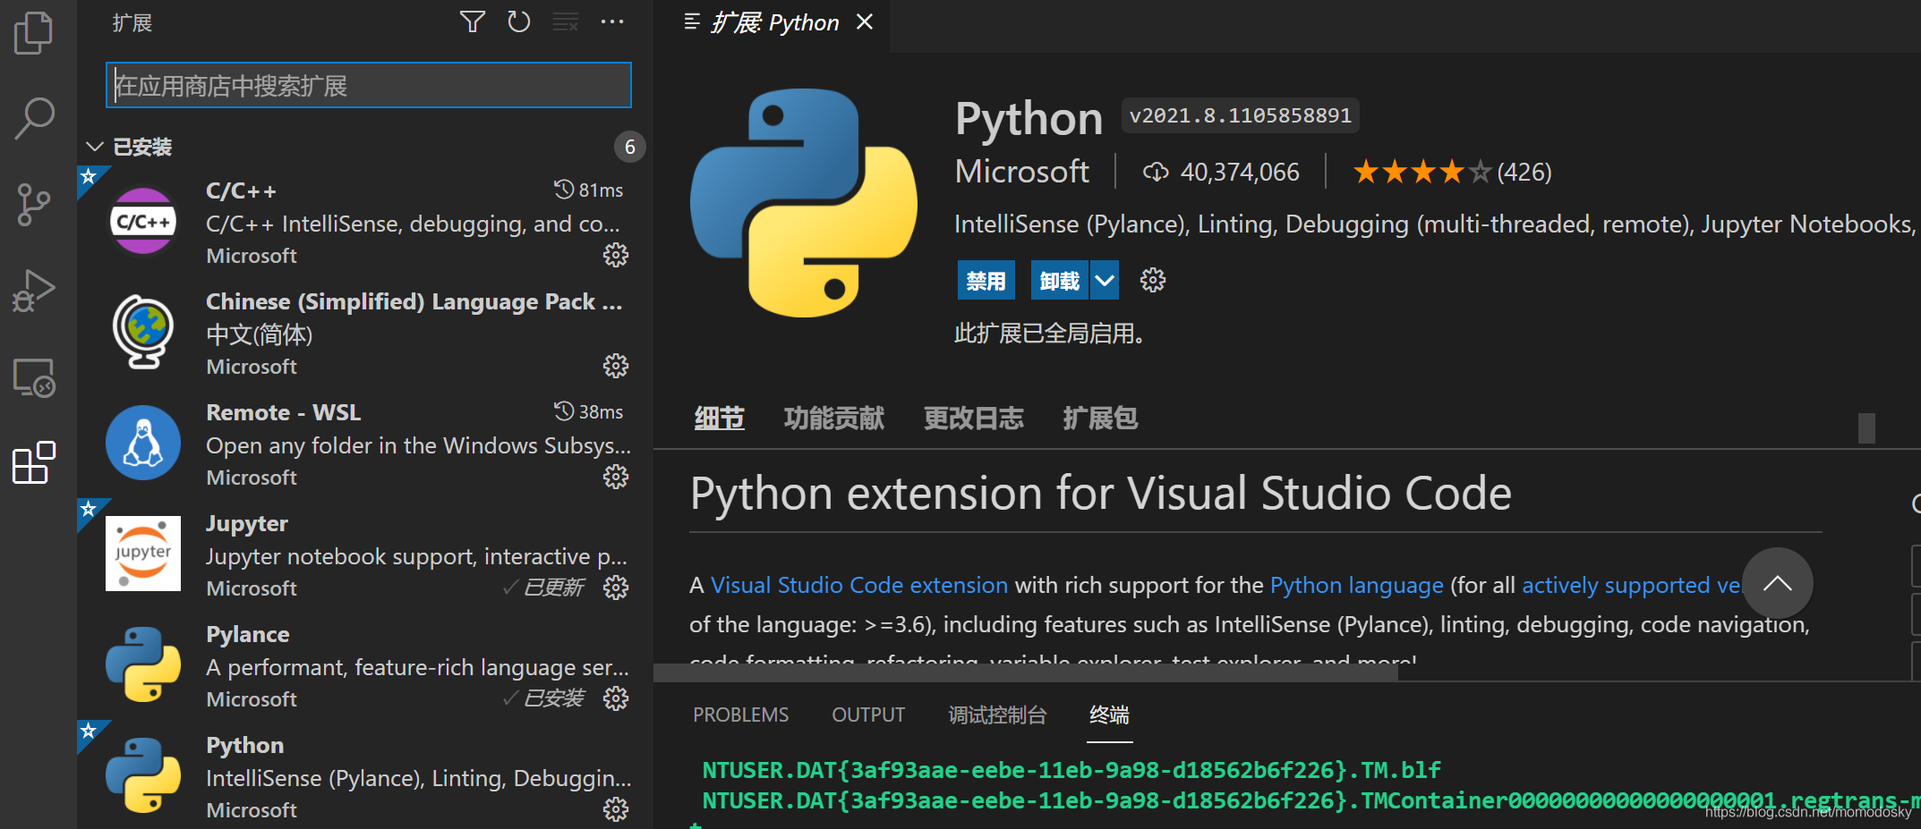Click the extension marketplace search field
Screen dimensions: 1921x829
pos(368,85)
